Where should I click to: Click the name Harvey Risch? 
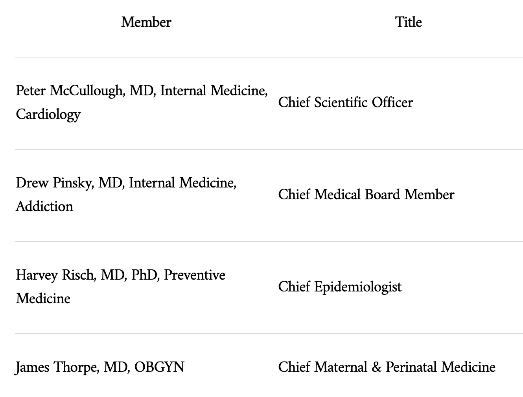pyautogui.click(x=55, y=275)
